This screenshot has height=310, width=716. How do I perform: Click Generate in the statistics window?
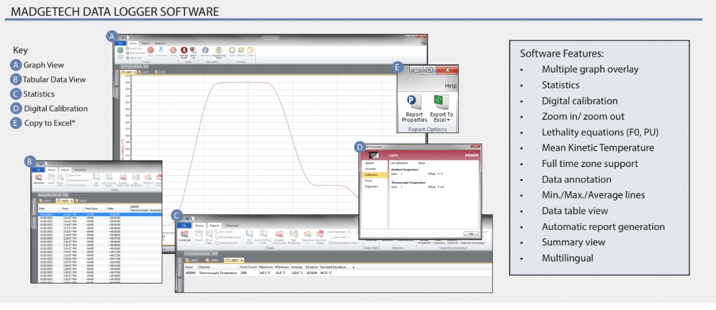point(185,236)
